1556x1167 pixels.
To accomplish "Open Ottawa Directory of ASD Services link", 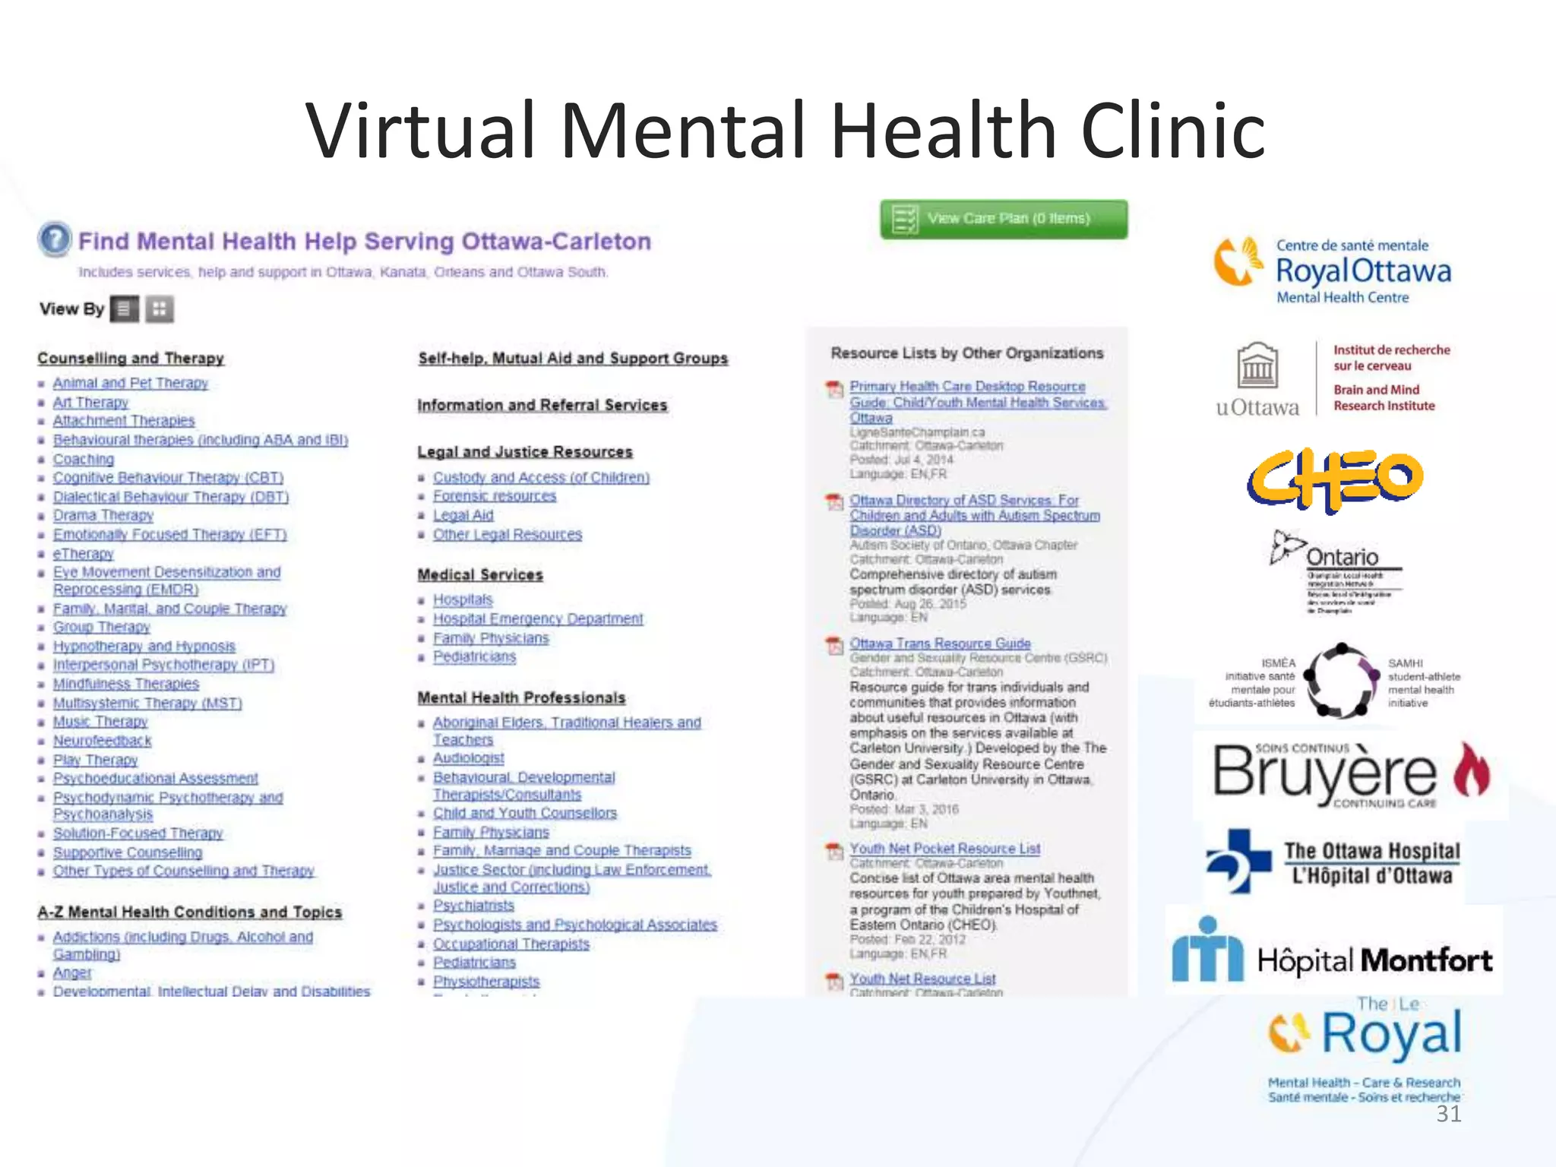I will [x=975, y=515].
